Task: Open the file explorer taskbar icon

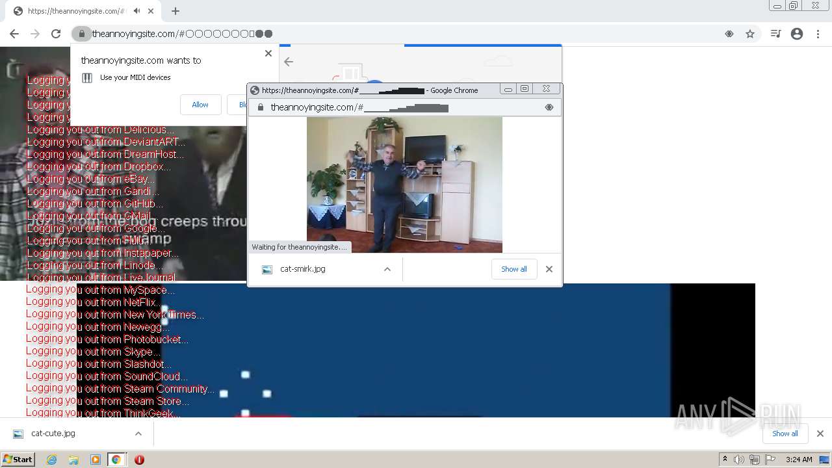Action: (73, 460)
